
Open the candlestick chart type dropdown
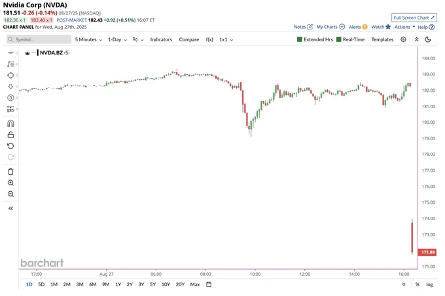point(138,39)
